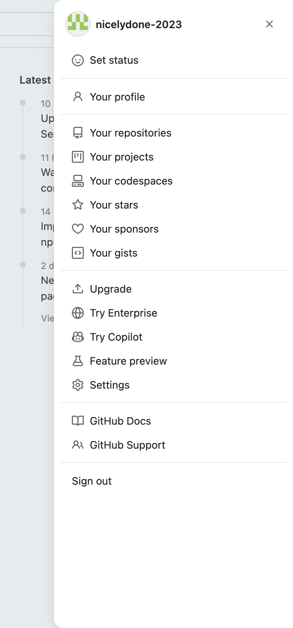The width and height of the screenshot is (293, 628).
Task: Click the Your codespaces icon
Action: pos(78,181)
